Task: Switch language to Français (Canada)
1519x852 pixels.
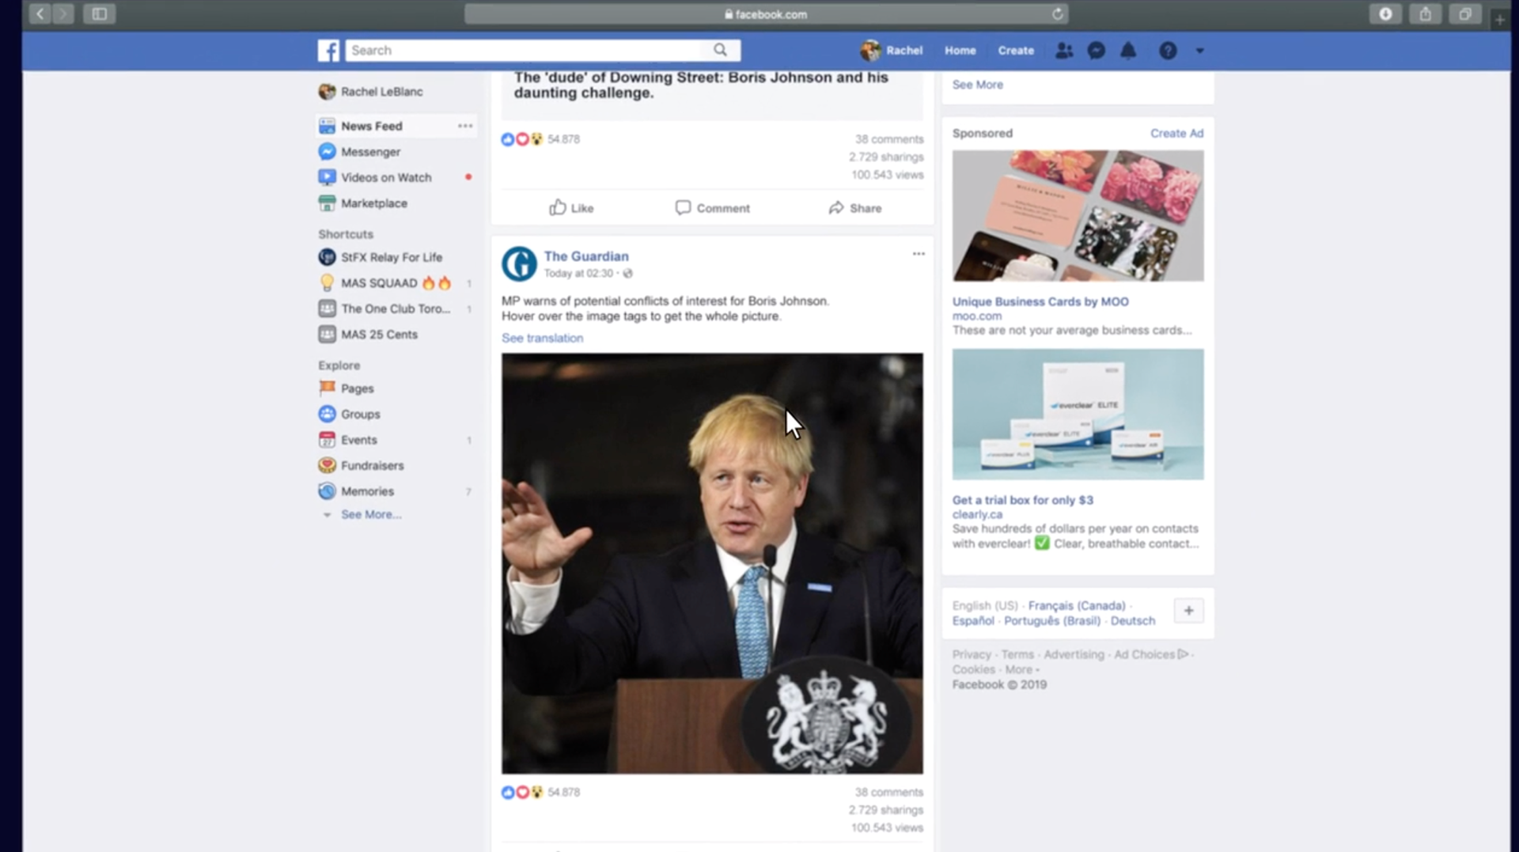Action: point(1076,605)
